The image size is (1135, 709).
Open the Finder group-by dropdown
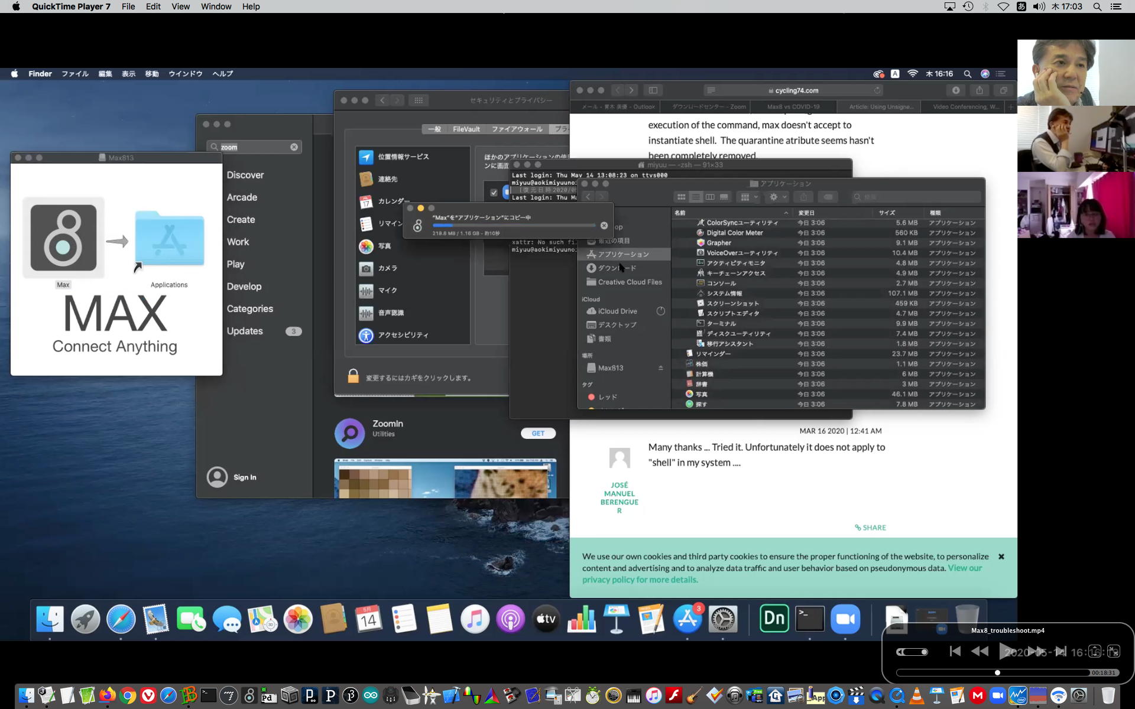pos(749,197)
